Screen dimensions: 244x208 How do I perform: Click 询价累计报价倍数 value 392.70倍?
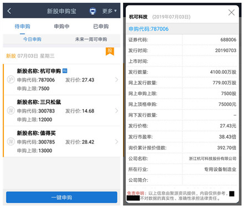pos(227,148)
